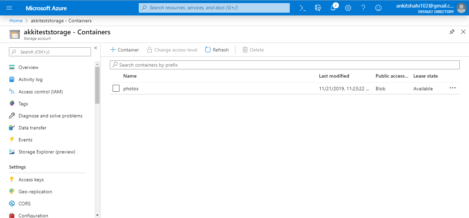Open portal settings gear

[348, 8]
